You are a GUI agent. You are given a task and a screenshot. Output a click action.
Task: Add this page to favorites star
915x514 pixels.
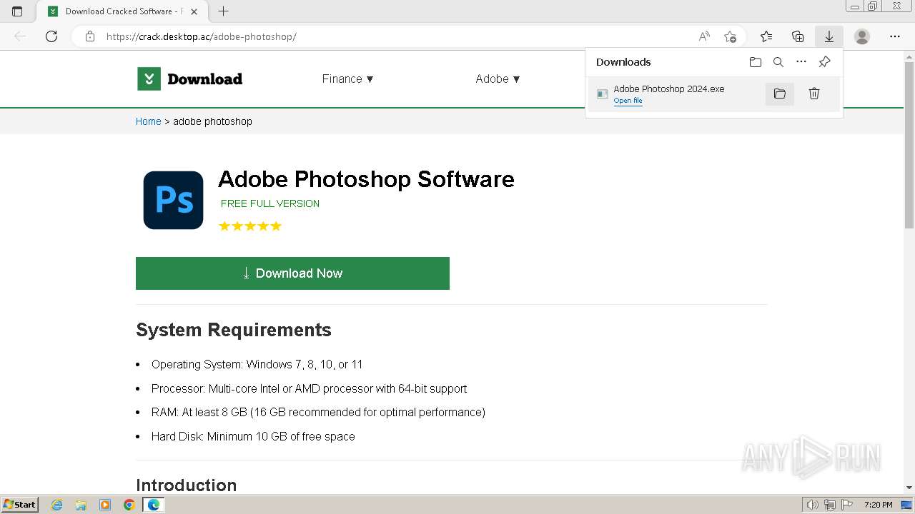tap(730, 36)
